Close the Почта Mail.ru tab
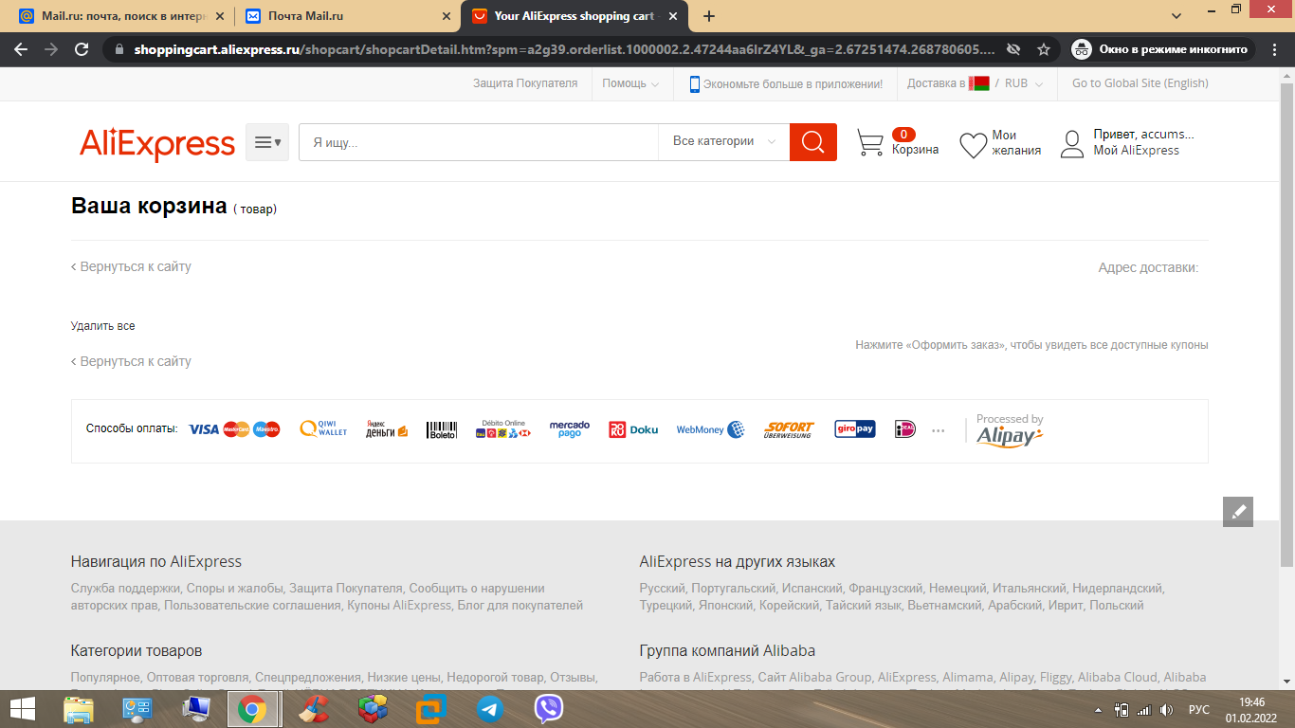 click(x=447, y=16)
